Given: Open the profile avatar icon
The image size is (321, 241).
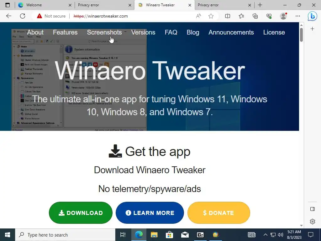Looking at the screenshot, I should pyautogui.click(x=283, y=16).
